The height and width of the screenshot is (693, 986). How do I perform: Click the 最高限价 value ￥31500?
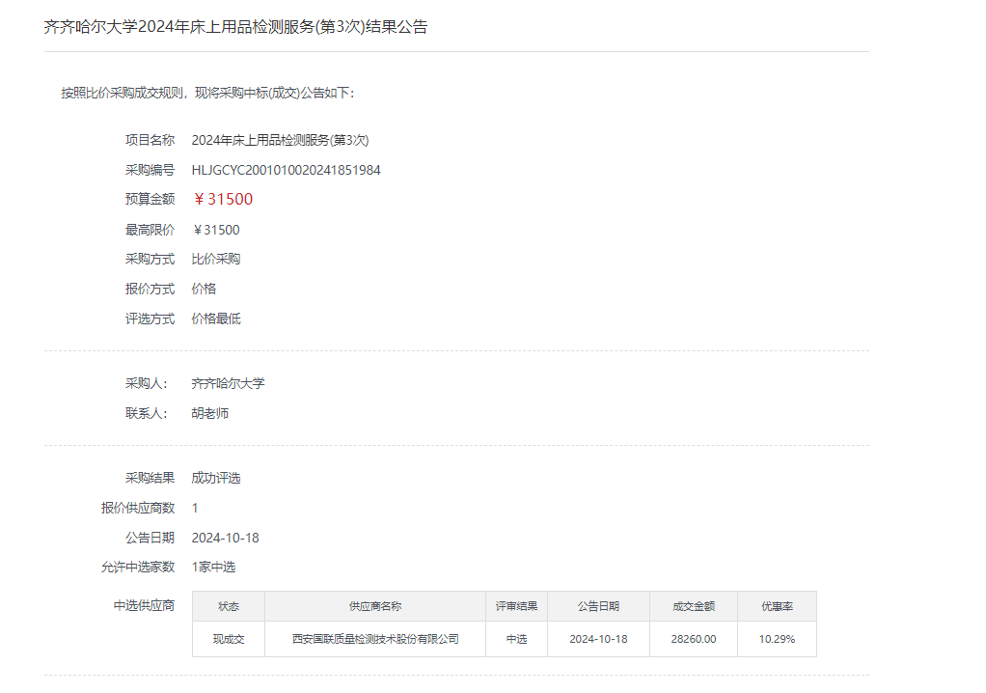pos(216,230)
